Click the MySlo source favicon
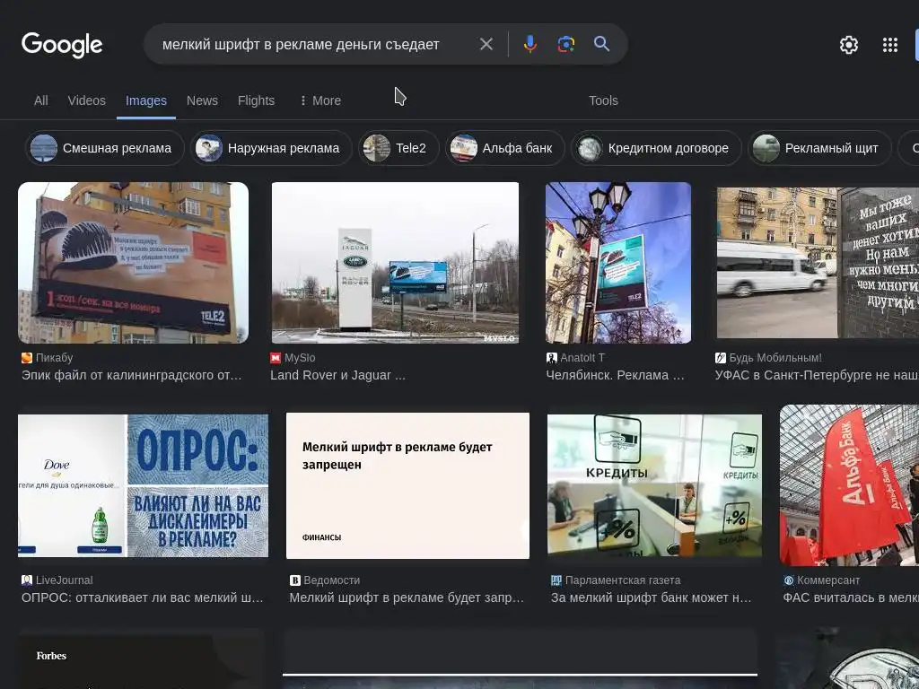919x689 pixels. tap(276, 358)
